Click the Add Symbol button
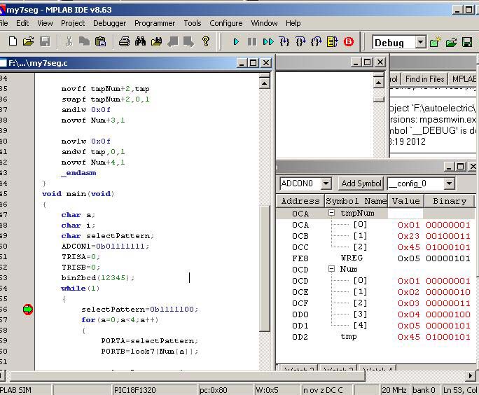The height and width of the screenshot is (395, 479). click(361, 183)
